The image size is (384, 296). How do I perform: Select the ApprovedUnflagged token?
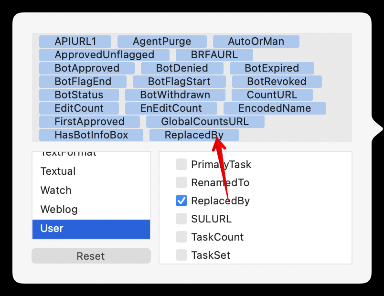[x=104, y=55]
